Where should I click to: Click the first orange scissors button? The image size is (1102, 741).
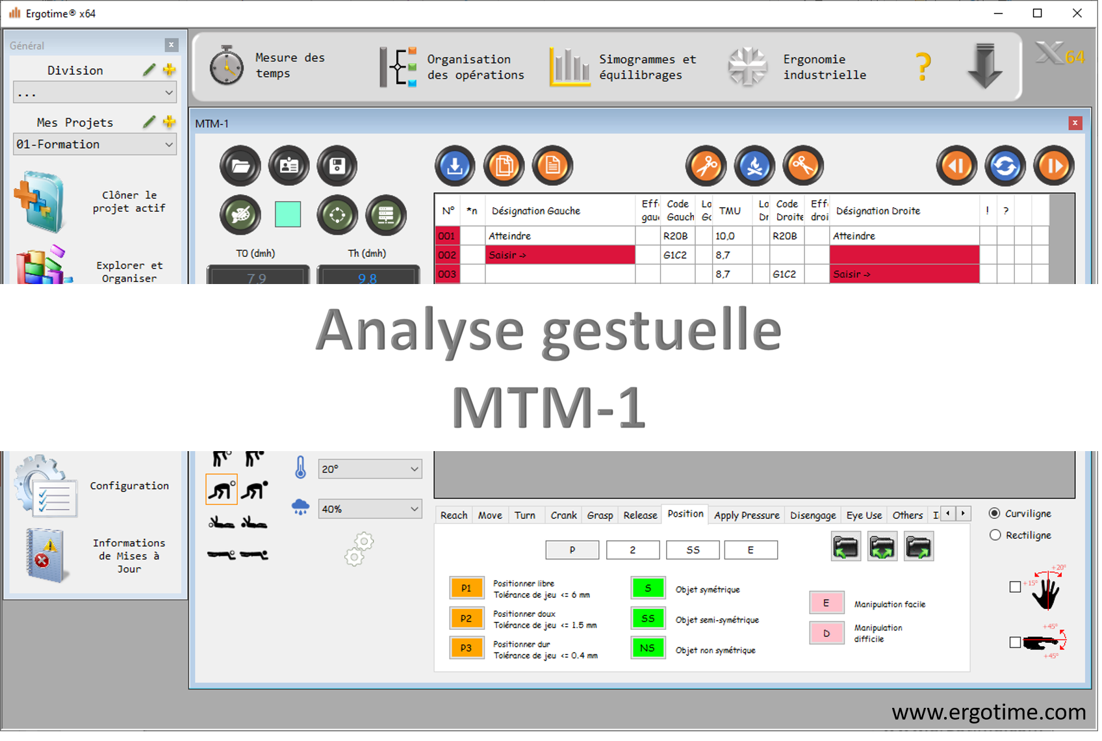tap(706, 166)
